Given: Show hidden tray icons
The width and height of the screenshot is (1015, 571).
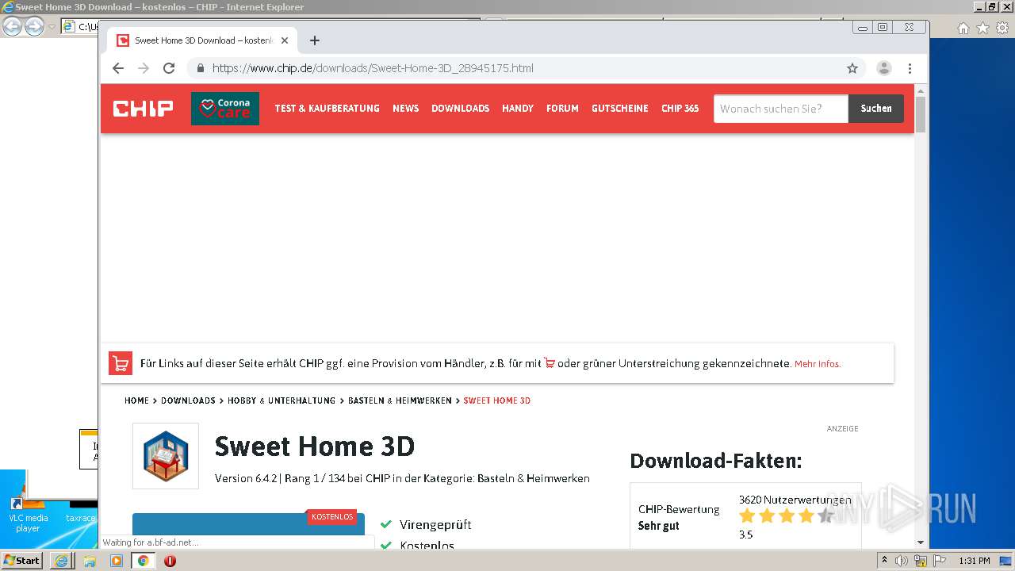Looking at the screenshot, I should 884,561.
